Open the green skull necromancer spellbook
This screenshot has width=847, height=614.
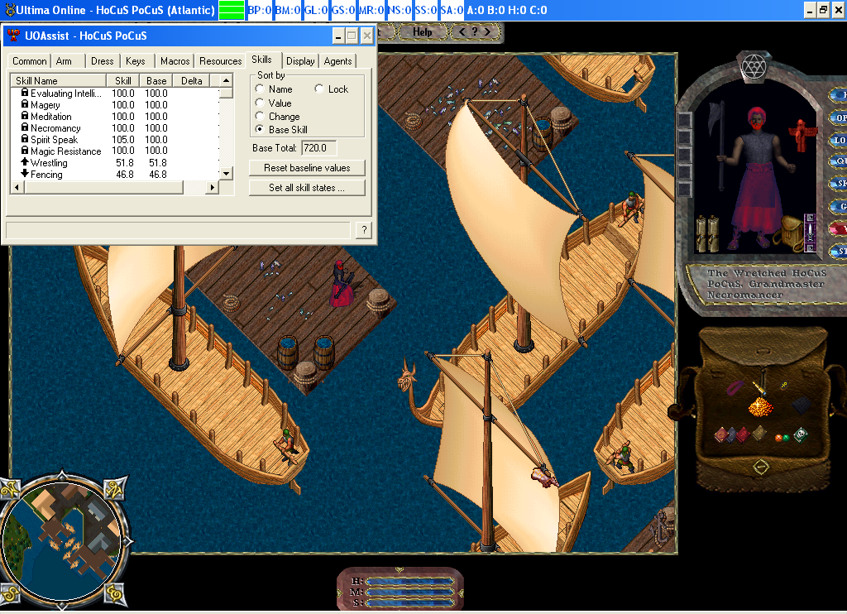tap(801, 435)
